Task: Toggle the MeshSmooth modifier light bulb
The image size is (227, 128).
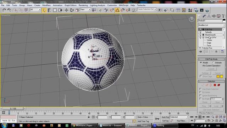Action: pyautogui.click(x=200, y=35)
